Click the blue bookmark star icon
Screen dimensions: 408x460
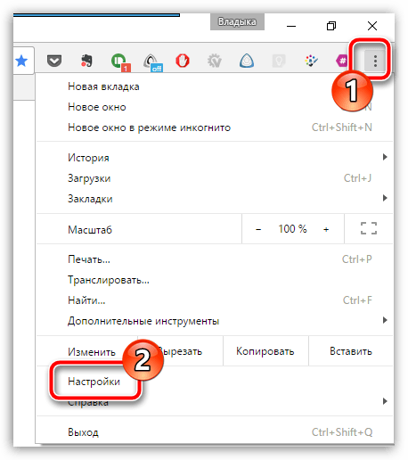21,61
